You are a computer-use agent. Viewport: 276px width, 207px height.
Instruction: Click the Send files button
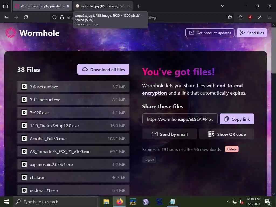pos(252,33)
